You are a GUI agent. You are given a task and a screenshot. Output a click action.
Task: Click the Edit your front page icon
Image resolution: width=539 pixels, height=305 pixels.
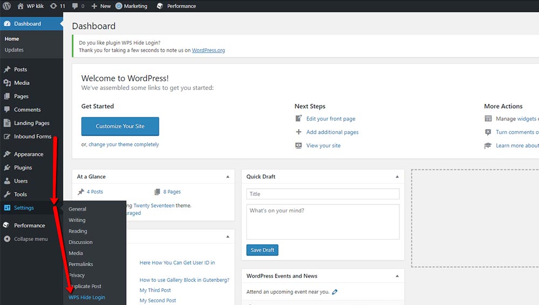299,118
